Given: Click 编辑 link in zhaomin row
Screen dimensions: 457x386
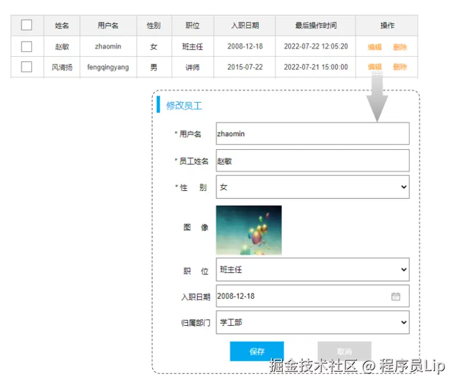Looking at the screenshot, I should click(375, 47).
